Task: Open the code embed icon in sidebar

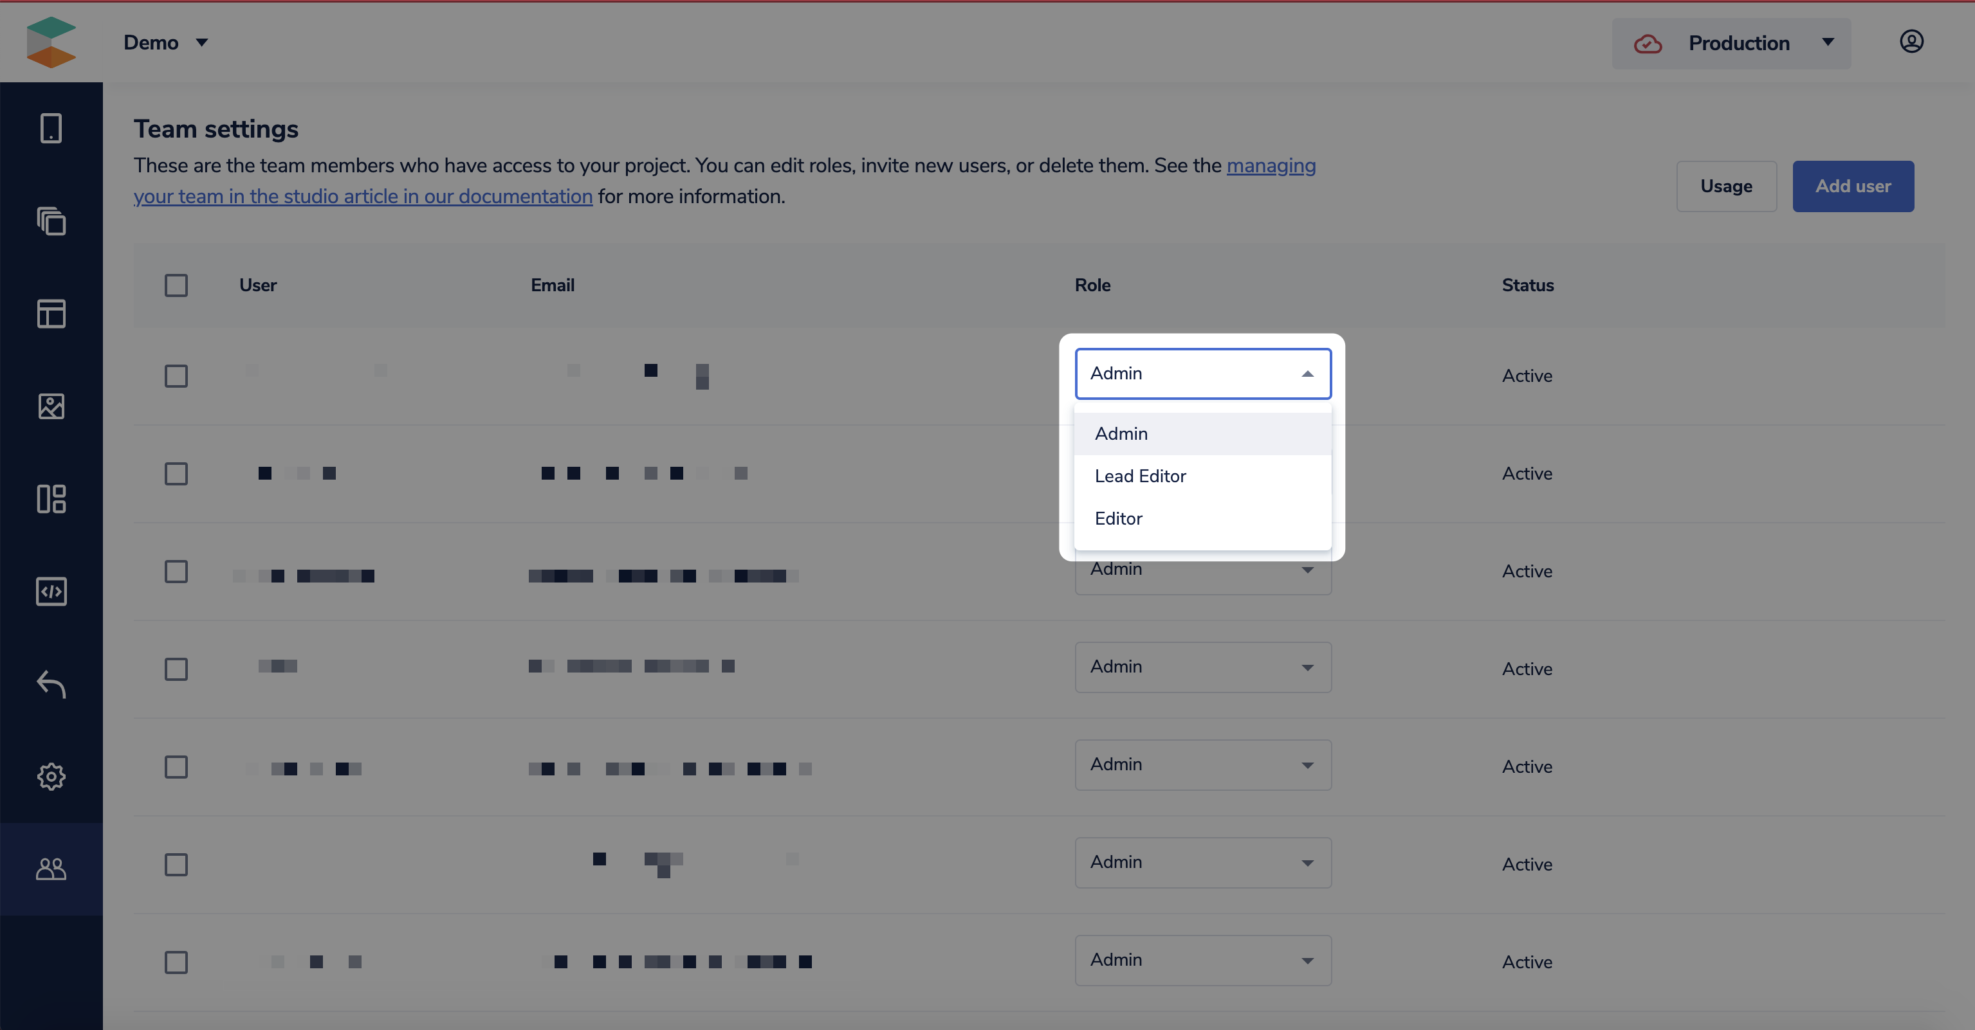Action: [51, 592]
